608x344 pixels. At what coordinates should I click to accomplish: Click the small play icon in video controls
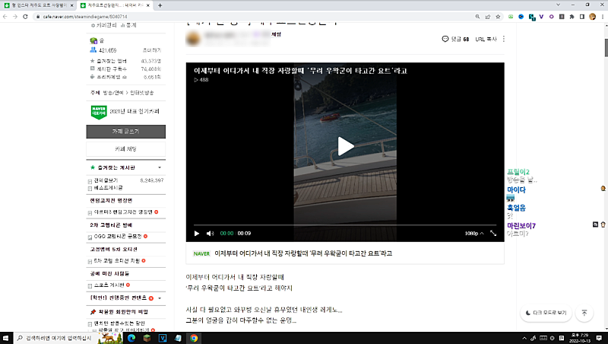[x=197, y=234]
